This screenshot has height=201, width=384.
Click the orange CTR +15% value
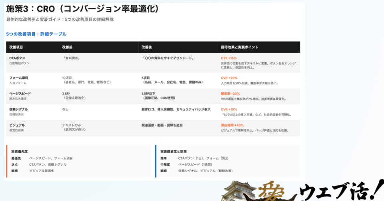[x=229, y=58]
